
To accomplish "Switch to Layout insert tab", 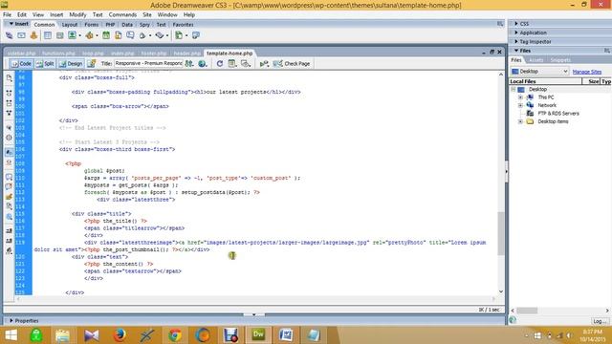I will click(x=70, y=25).
